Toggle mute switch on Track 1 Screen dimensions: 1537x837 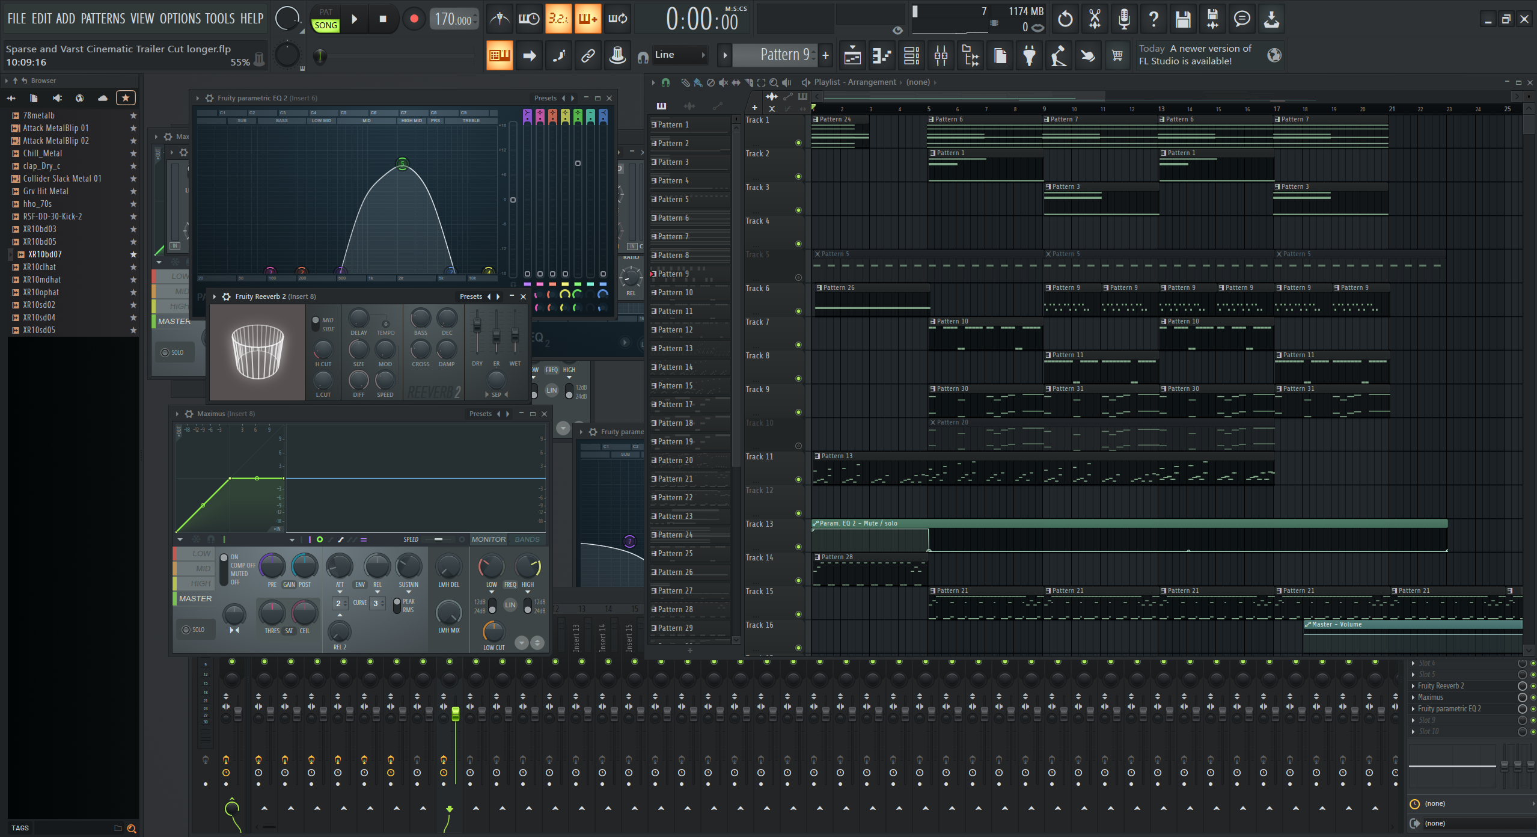798,143
